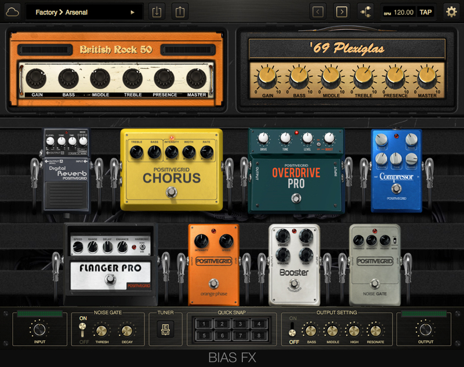Toggle the Chorus pedal footswitch

(171, 192)
